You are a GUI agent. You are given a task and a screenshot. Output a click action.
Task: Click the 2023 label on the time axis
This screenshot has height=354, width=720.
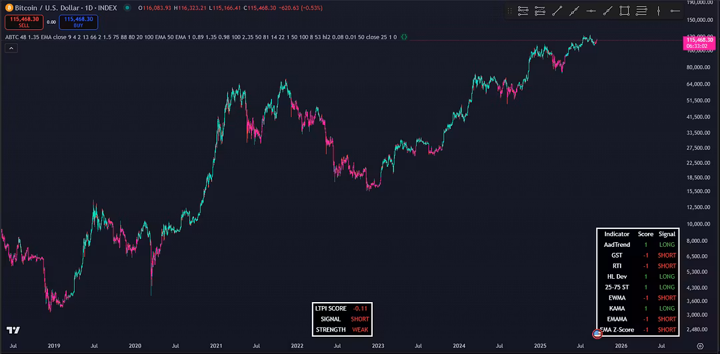[378, 346]
